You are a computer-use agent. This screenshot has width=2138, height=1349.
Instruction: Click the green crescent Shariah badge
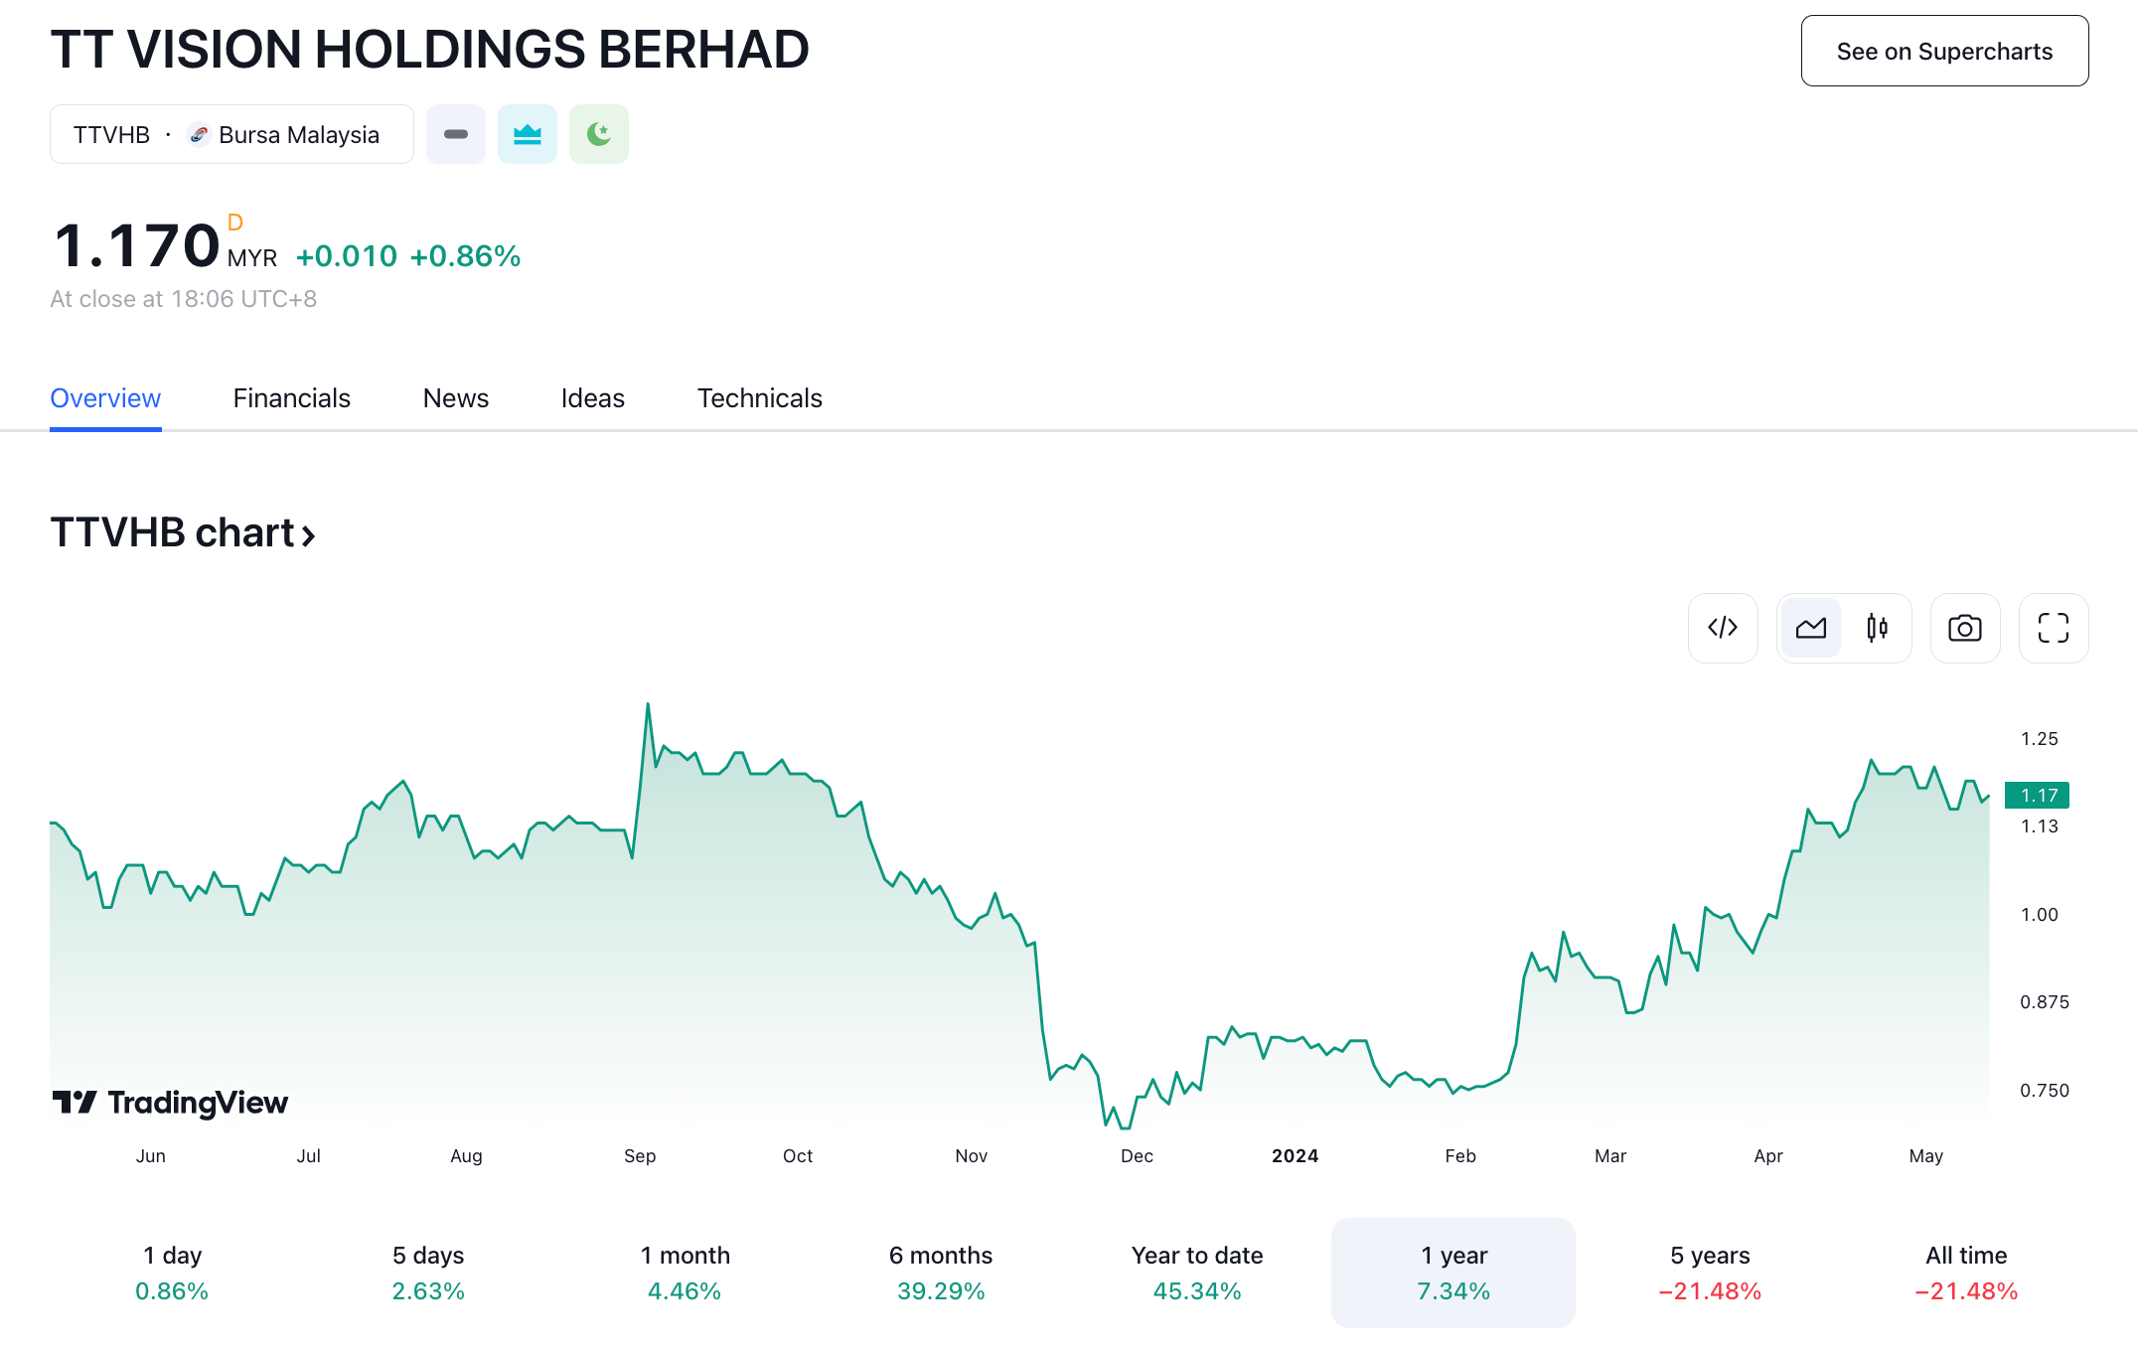point(599,134)
